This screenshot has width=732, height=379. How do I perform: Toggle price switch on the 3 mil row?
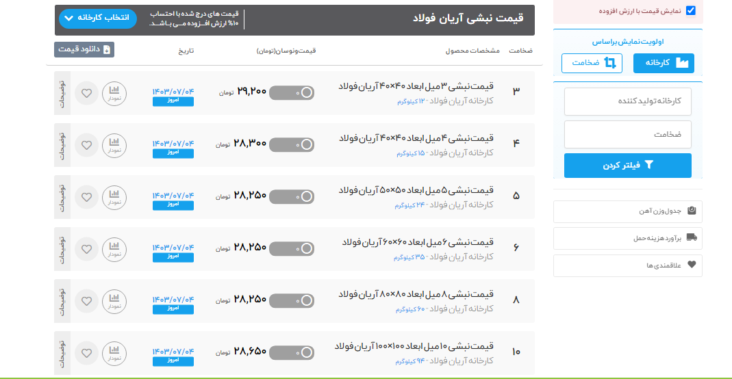coord(292,92)
